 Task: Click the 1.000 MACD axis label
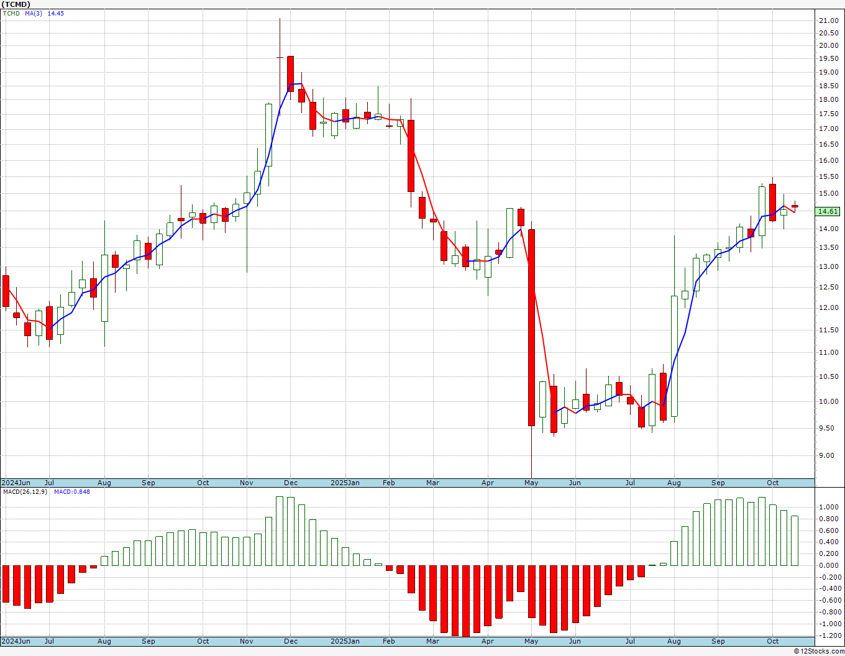pyautogui.click(x=828, y=507)
